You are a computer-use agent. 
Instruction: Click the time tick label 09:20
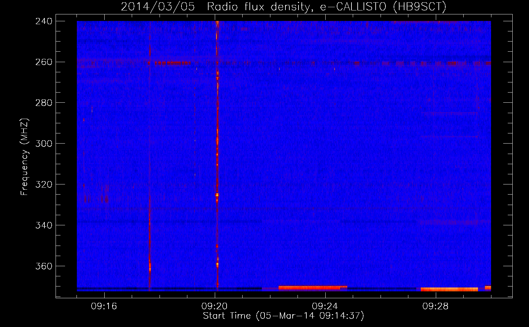tap(214, 306)
